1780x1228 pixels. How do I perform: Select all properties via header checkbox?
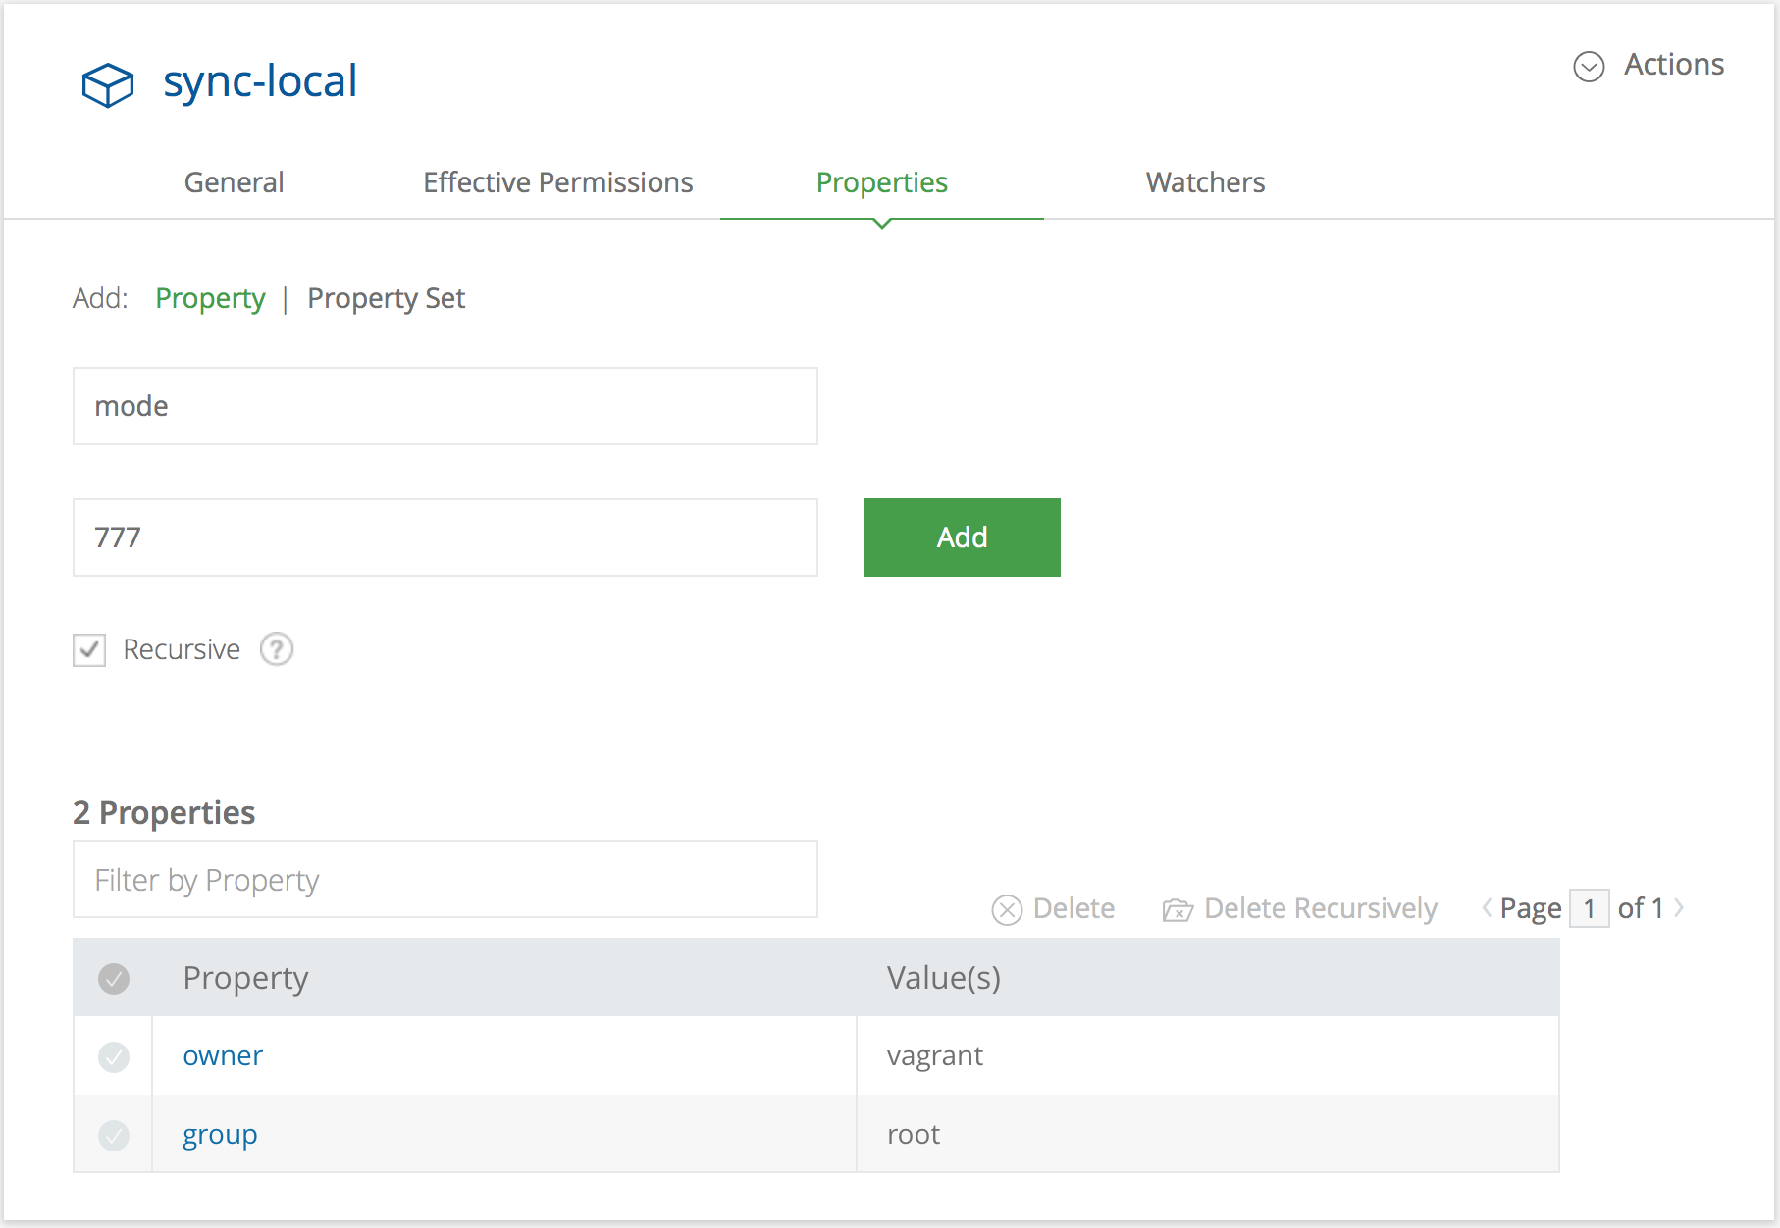point(114,978)
